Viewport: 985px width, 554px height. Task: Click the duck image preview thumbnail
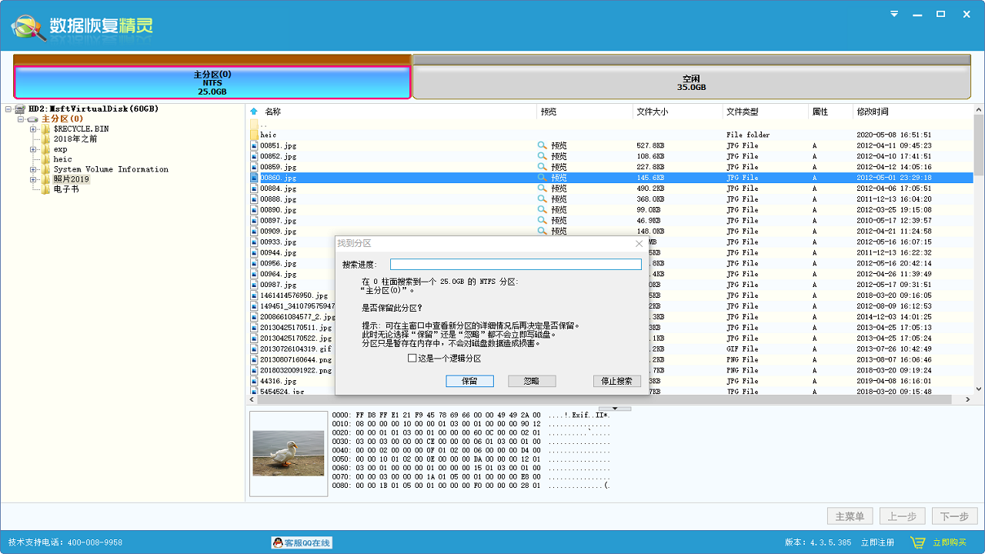(289, 453)
